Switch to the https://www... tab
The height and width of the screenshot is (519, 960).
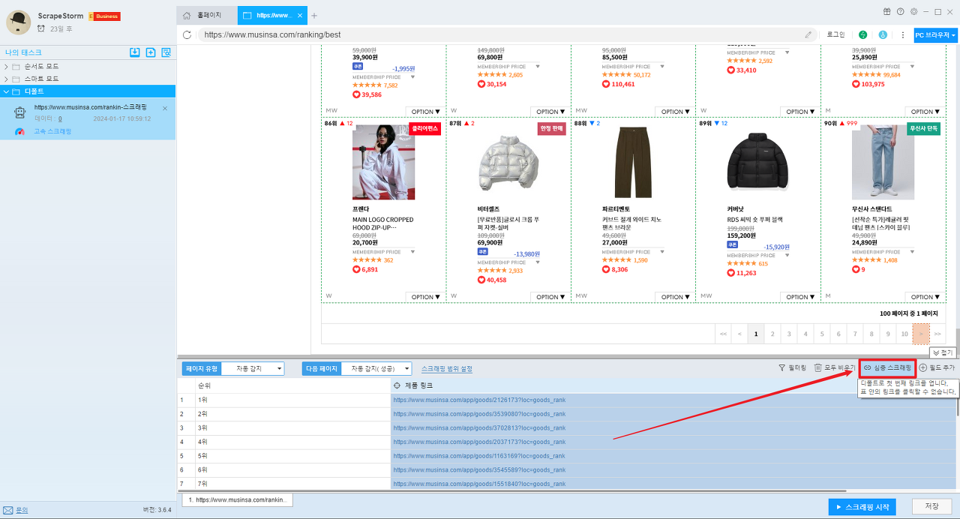click(x=272, y=15)
